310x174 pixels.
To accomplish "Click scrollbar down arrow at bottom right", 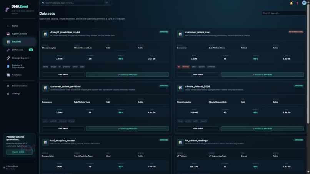I will (308, 172).
